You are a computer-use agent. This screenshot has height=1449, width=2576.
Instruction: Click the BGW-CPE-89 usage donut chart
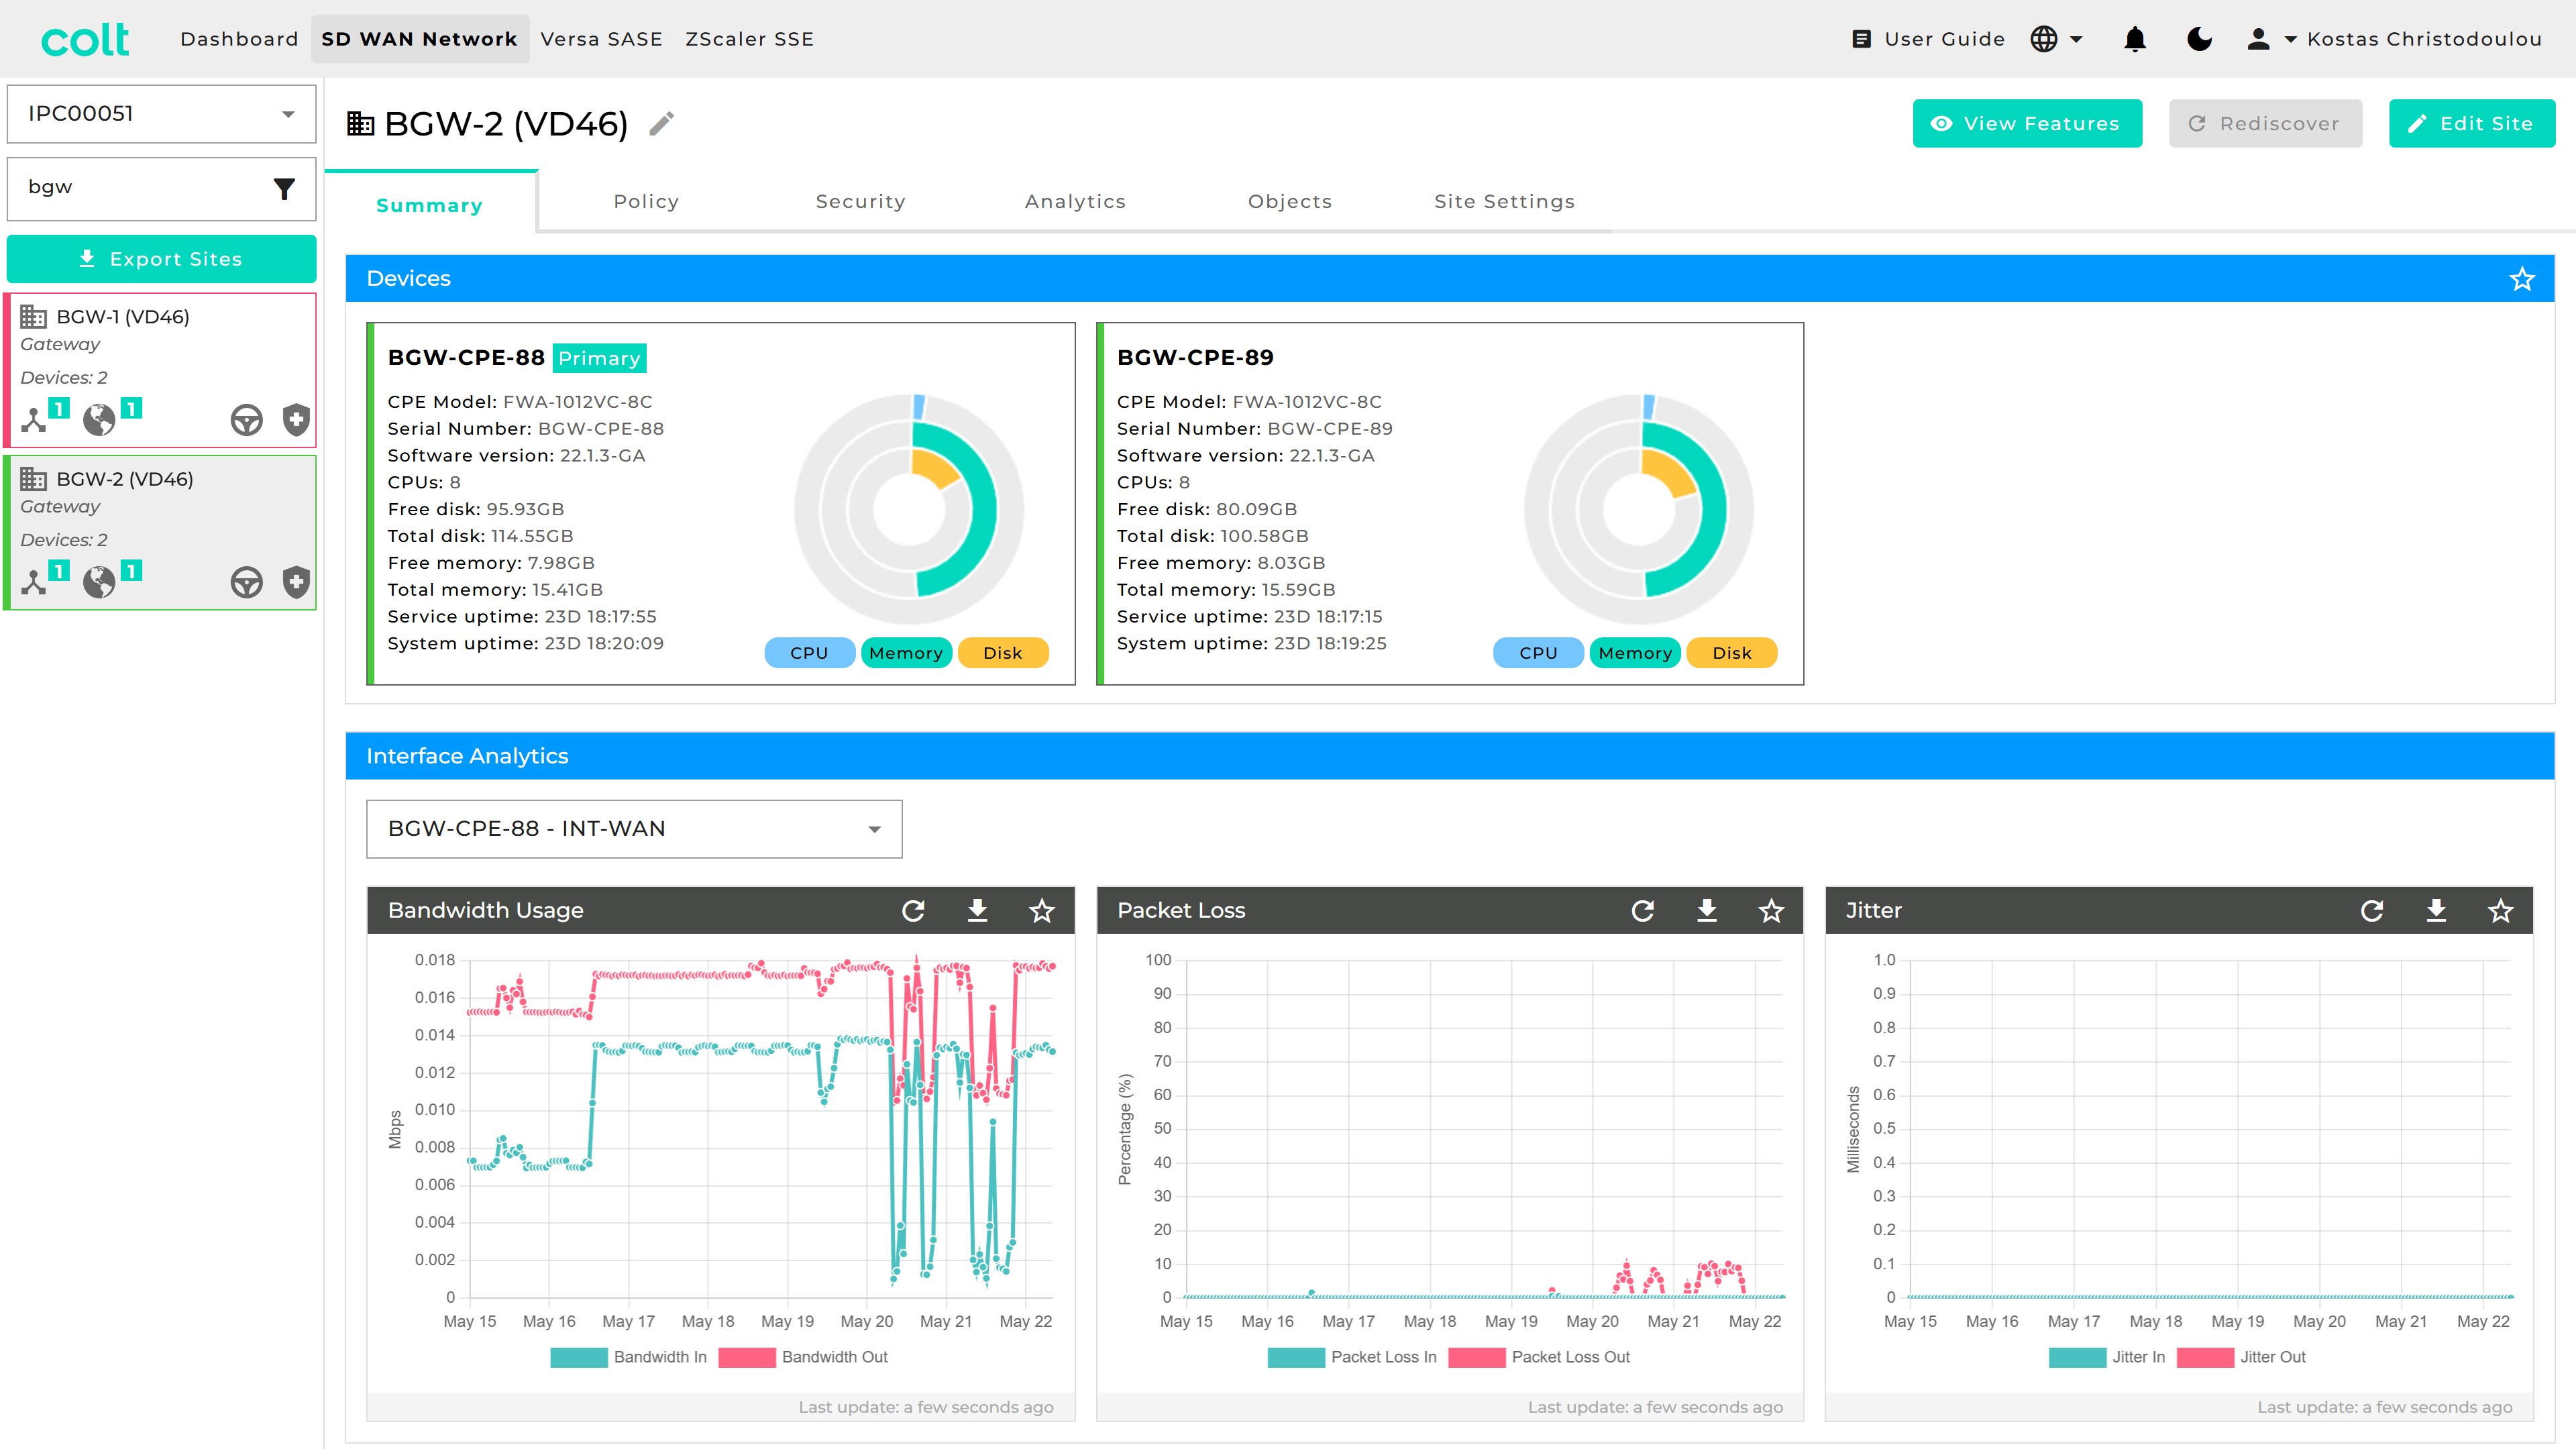1638,510
